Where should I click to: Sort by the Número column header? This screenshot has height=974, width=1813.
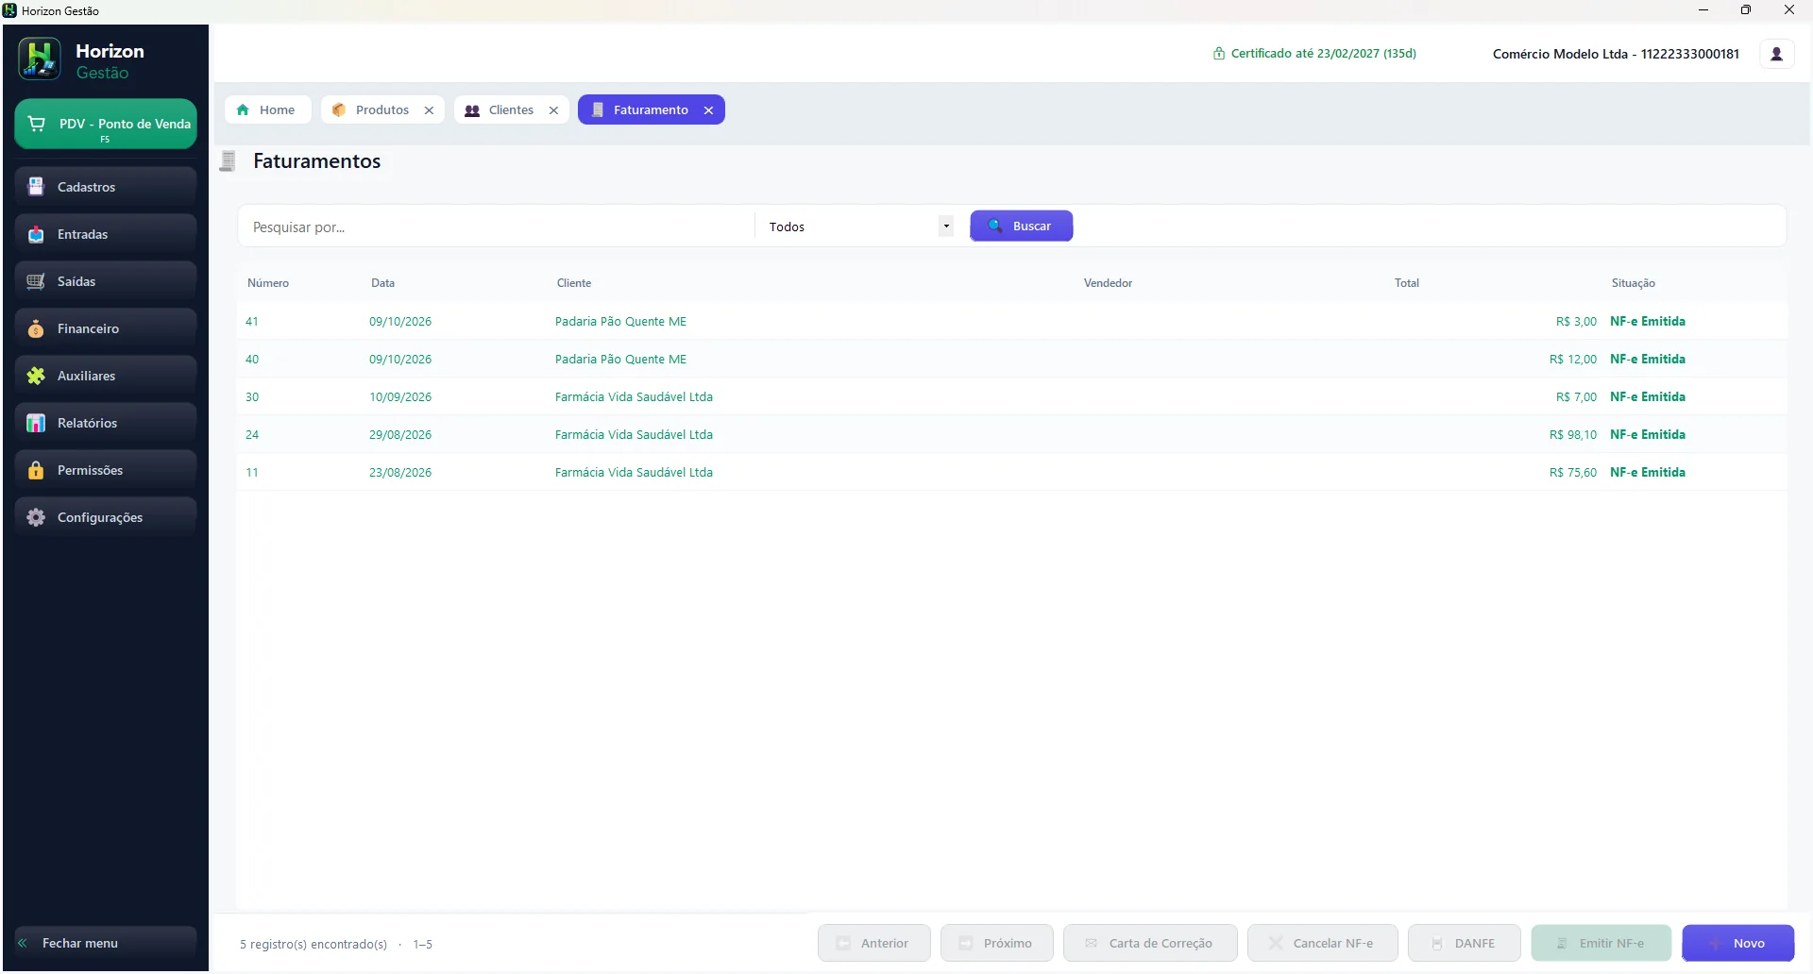click(x=268, y=283)
